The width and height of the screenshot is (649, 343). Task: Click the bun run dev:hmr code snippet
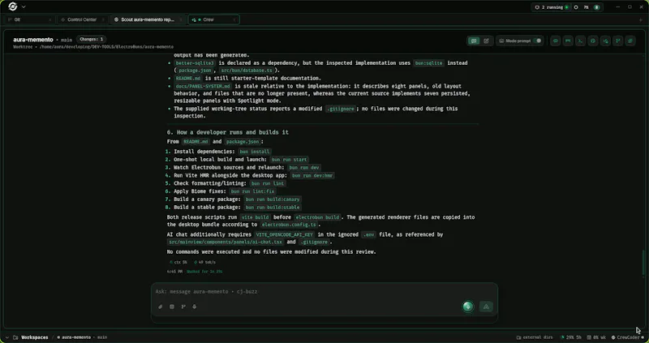coord(312,175)
